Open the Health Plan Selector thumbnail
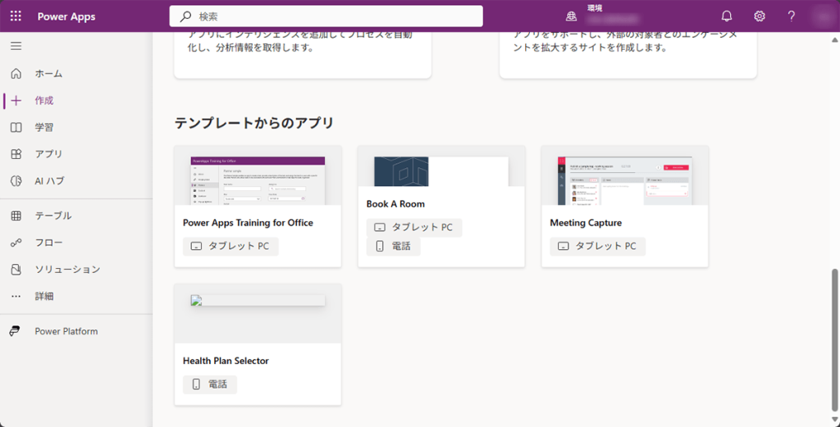 pyautogui.click(x=258, y=300)
